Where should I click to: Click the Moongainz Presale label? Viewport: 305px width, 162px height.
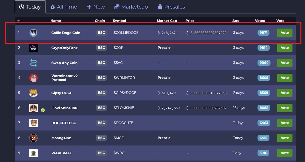click(x=164, y=138)
